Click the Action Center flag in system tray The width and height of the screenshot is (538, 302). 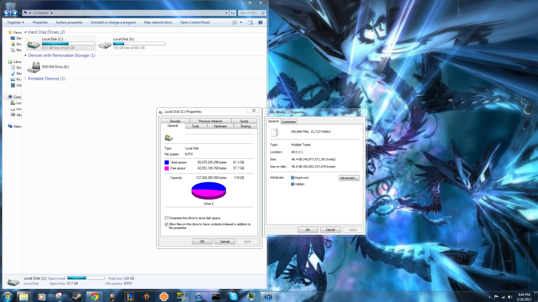(496, 297)
